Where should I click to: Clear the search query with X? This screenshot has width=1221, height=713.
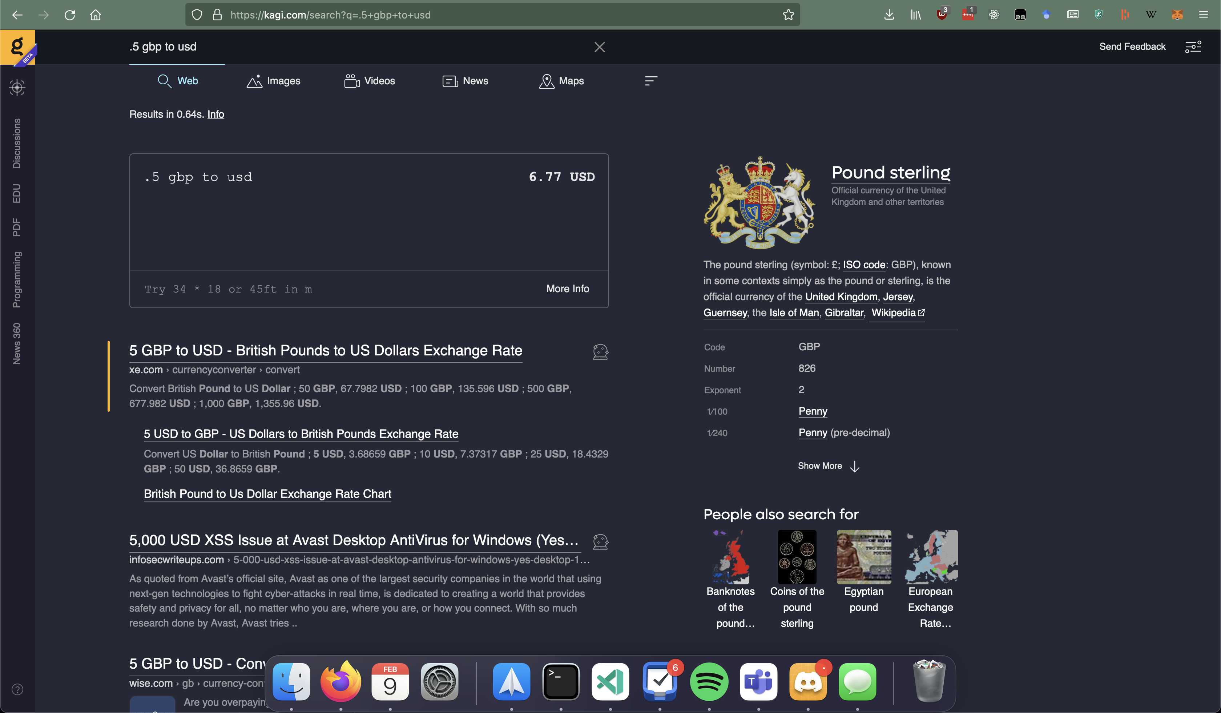(x=599, y=47)
